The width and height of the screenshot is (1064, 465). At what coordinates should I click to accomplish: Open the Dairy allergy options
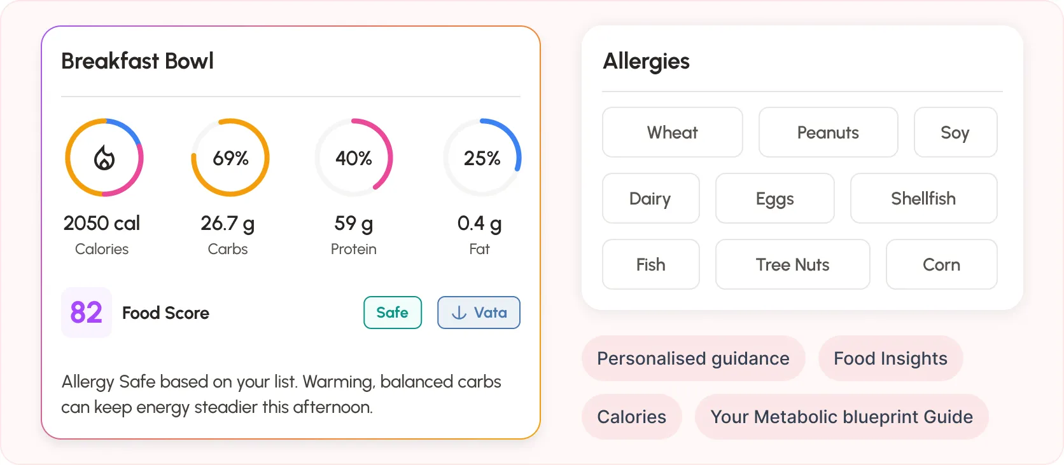click(x=650, y=198)
